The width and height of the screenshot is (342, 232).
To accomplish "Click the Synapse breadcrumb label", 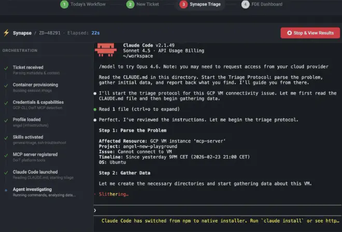I will pyautogui.click(x=22, y=33).
